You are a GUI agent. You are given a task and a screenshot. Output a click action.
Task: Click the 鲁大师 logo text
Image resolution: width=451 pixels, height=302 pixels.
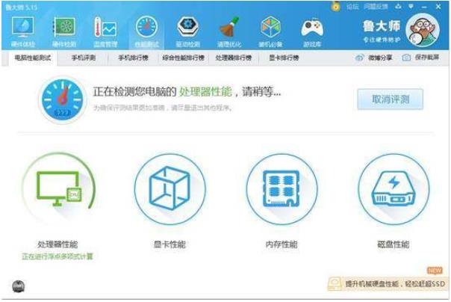(382, 26)
